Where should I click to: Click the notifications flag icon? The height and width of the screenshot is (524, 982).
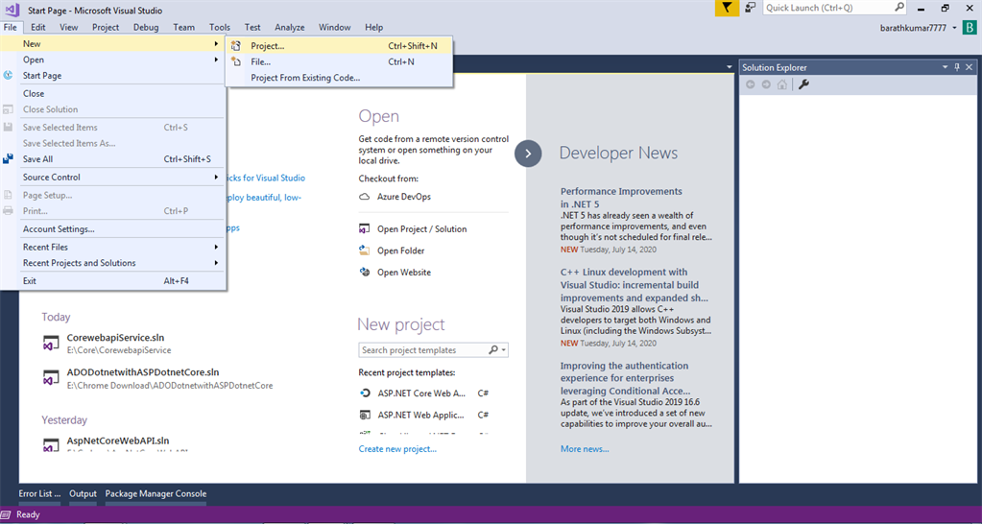tap(727, 8)
